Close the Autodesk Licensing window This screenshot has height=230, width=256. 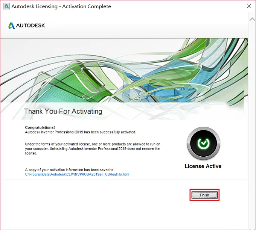tap(248, 6)
